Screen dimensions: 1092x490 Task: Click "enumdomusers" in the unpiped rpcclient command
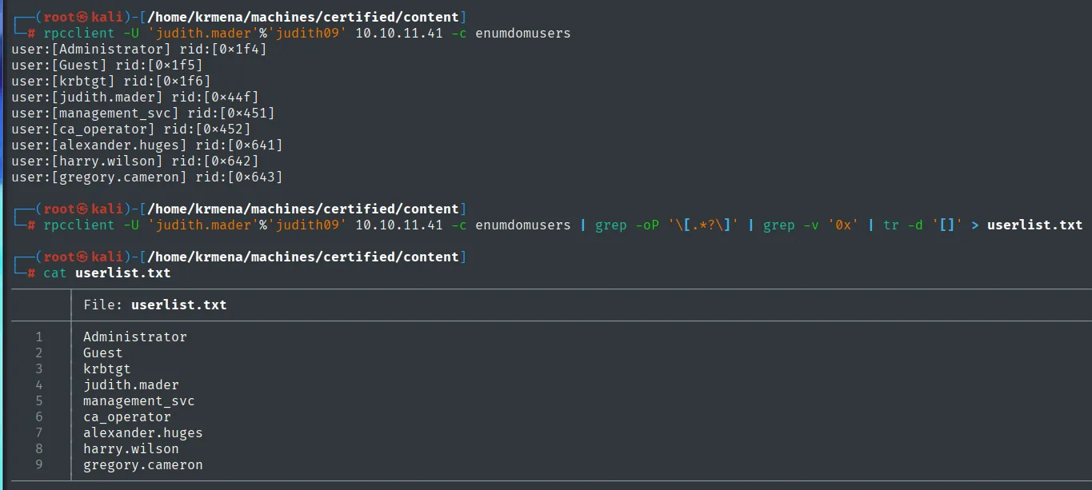tap(523, 33)
